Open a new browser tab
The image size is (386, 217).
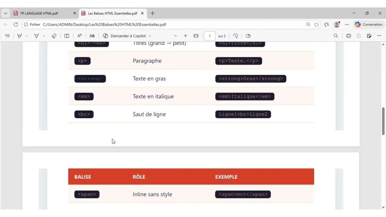(x=153, y=13)
